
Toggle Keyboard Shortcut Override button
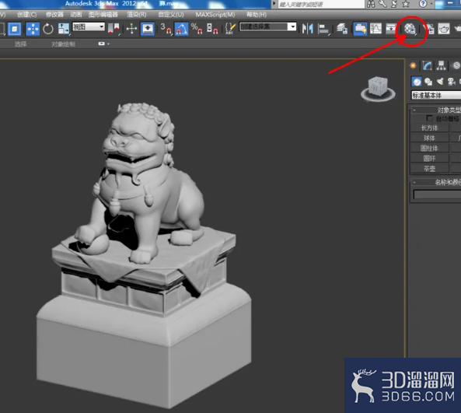147,29
